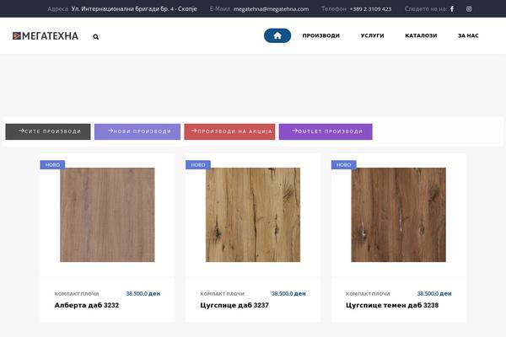Click Компакт плочи category under Цугспице даб 3237
Viewport: 506px width, 337px height.
click(223, 294)
